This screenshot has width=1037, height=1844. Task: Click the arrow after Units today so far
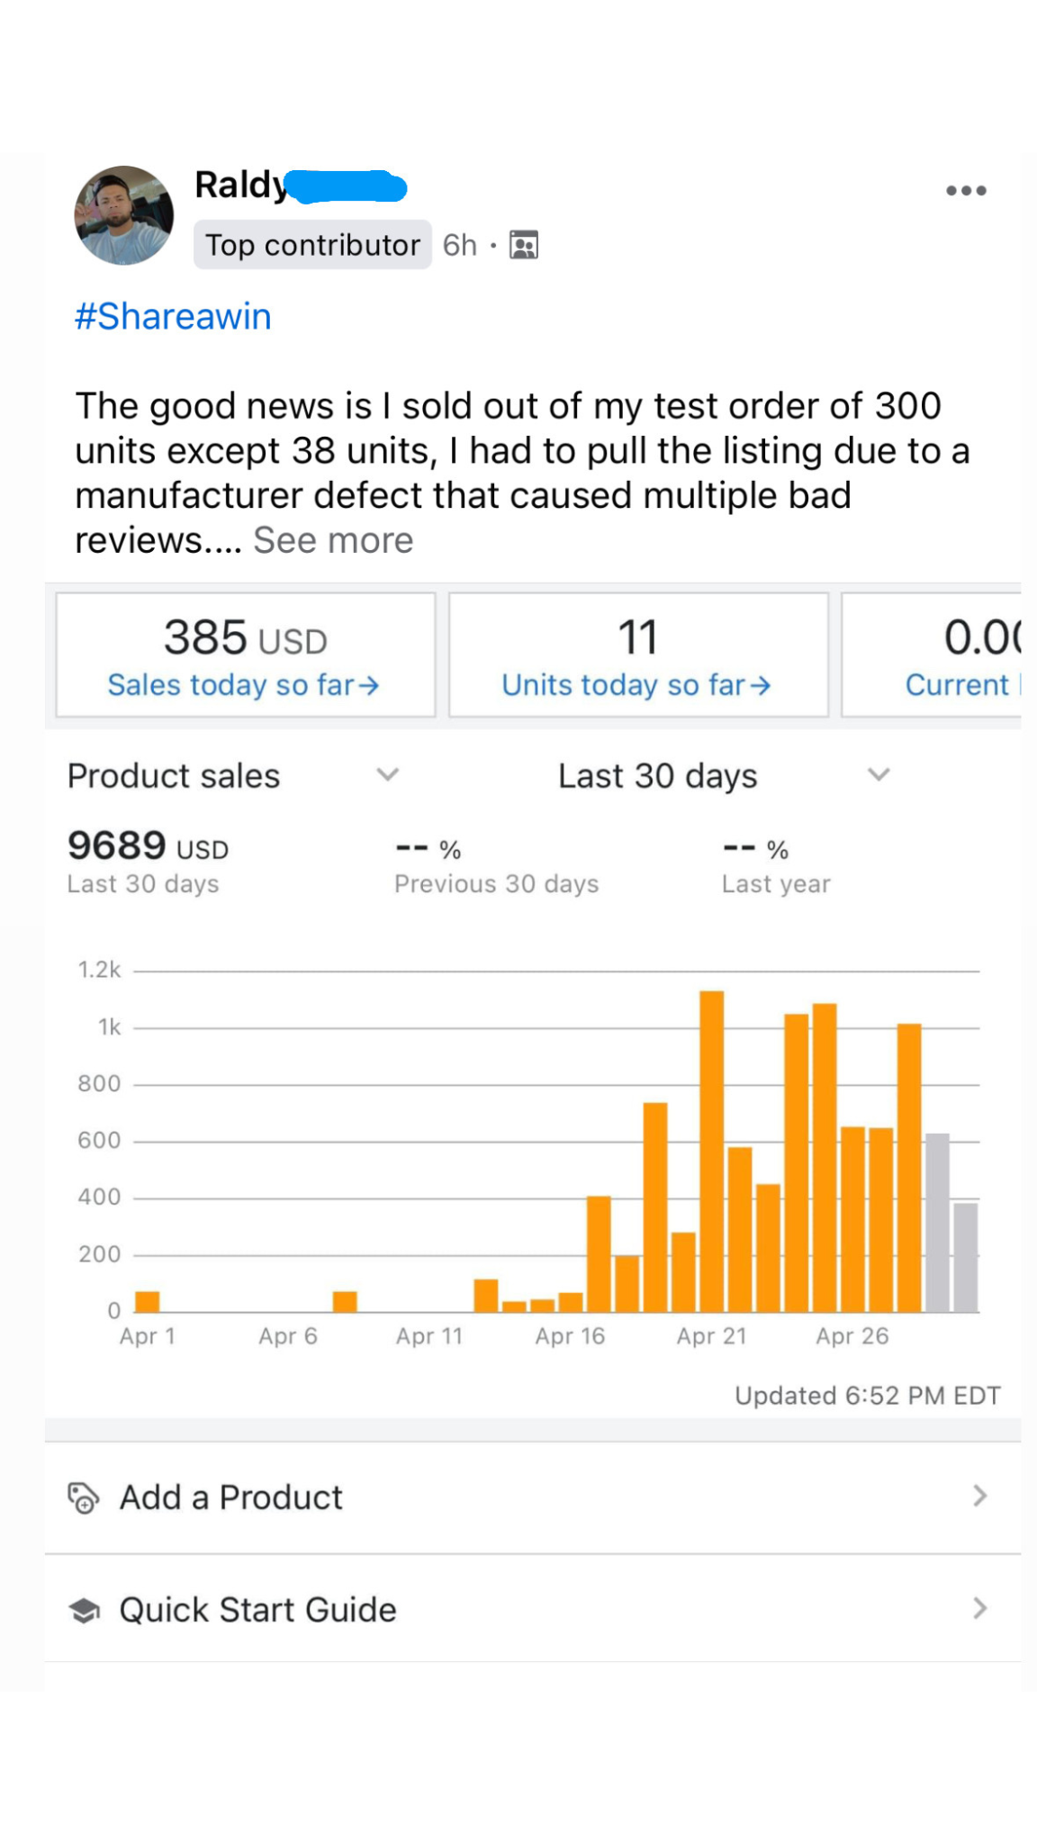[761, 686]
